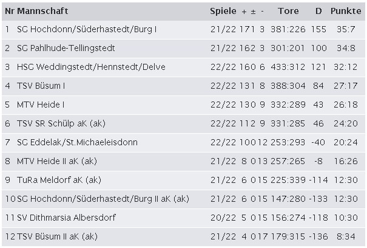The image size is (367, 248).
Task: Select SG Hochdonn/Süderhastedt/Burg II aK team
Action: (x=103, y=199)
